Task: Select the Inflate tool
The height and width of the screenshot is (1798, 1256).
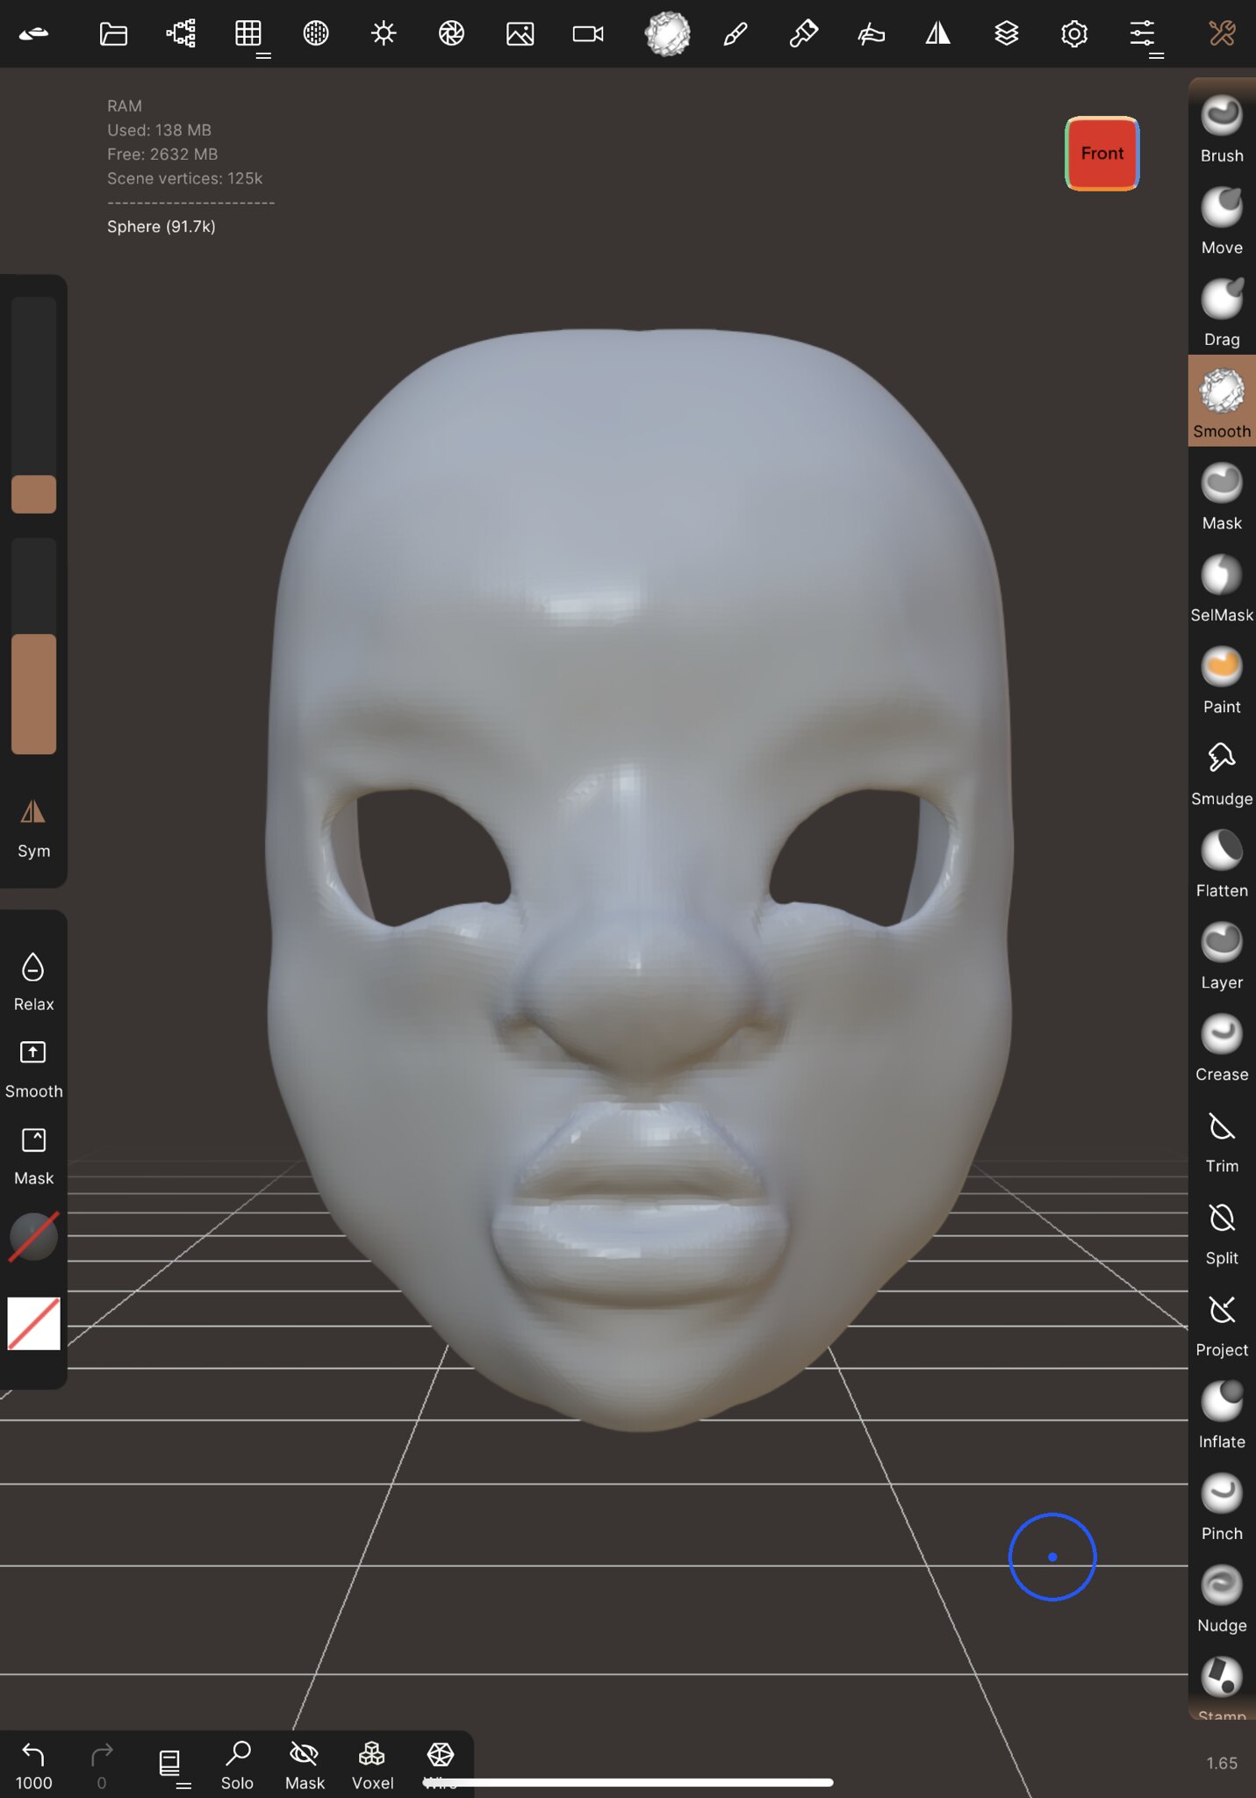Action: [x=1221, y=1415]
